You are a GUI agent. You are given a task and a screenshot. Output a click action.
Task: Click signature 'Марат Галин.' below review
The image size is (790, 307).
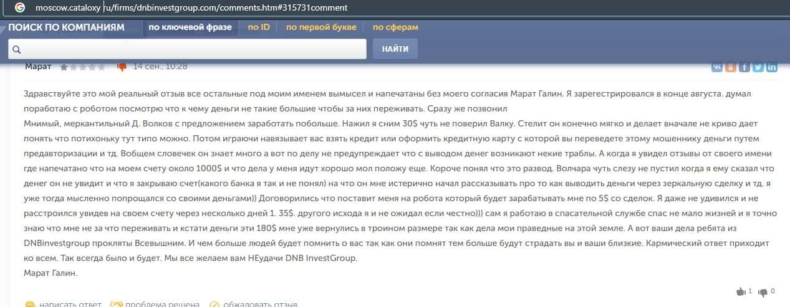pyautogui.click(x=50, y=273)
